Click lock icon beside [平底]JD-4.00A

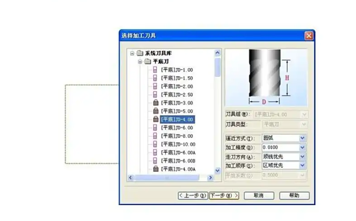(x=156, y=169)
